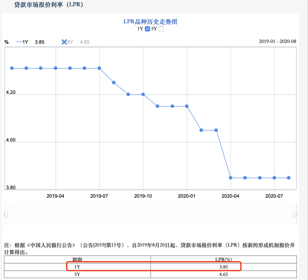The height and width of the screenshot is (280, 308).
Task: Toggle the 1Y legend entry
Action: point(22,42)
